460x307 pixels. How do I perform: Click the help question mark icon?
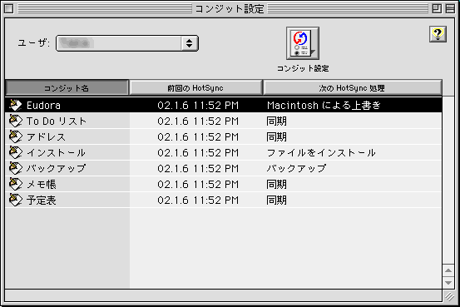pos(438,34)
